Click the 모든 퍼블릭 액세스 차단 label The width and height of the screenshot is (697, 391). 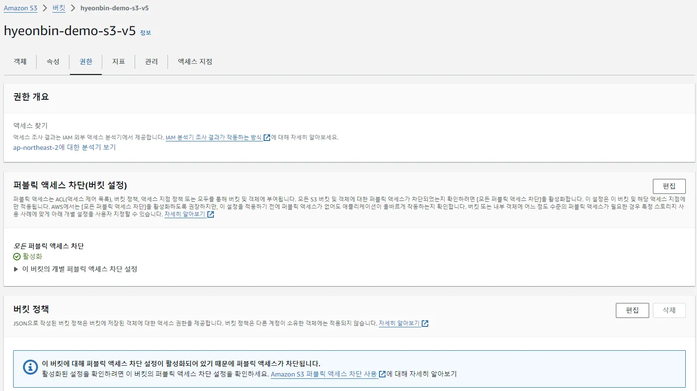tap(48, 246)
